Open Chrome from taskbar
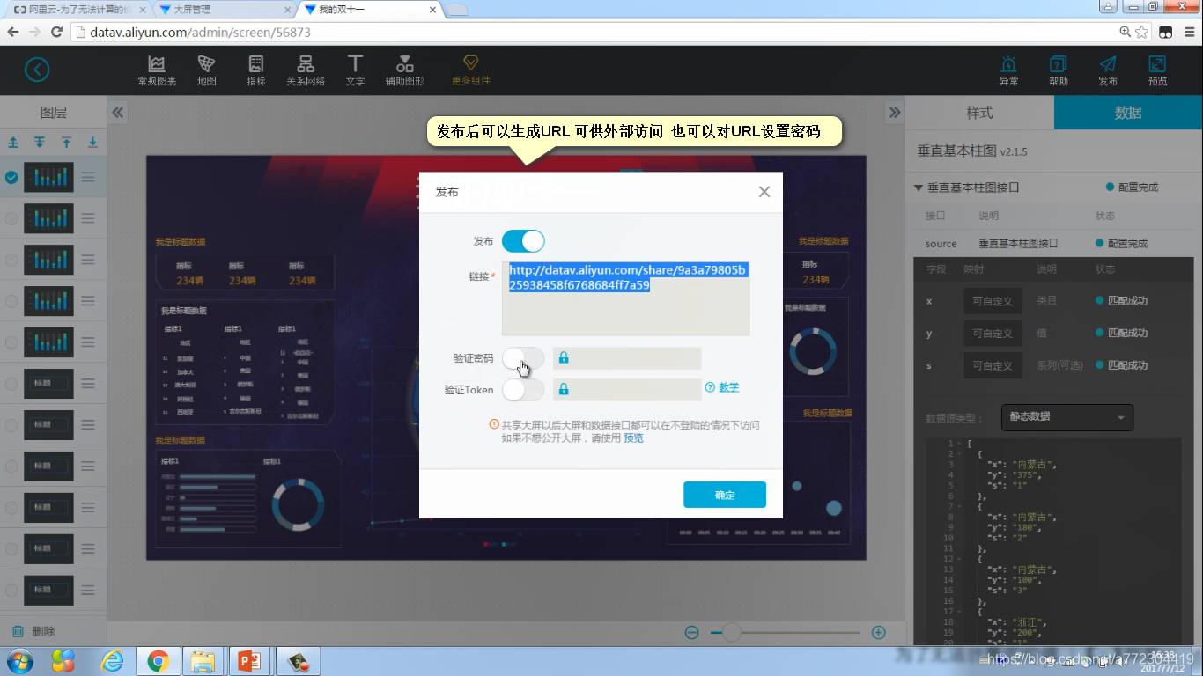 [159, 661]
